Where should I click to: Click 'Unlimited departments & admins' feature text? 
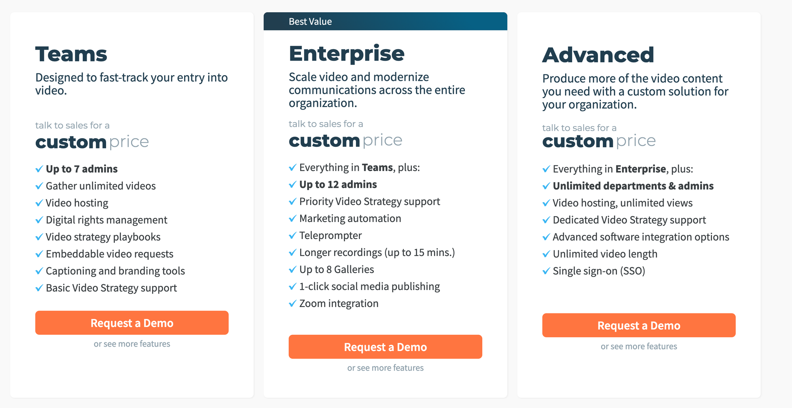tap(633, 186)
